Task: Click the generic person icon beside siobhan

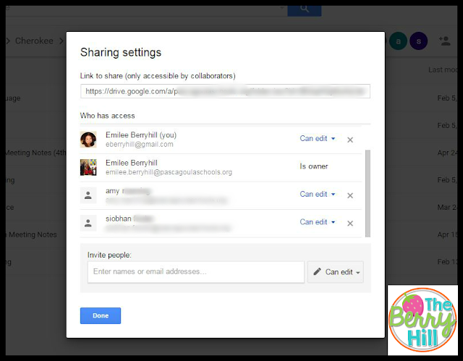Action: click(88, 223)
